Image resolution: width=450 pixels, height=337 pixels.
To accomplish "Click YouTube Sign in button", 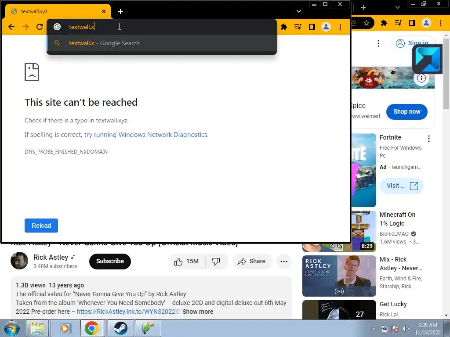I will click(x=413, y=43).
